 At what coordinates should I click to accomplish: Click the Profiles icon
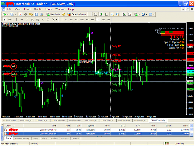[x=12, y=14]
